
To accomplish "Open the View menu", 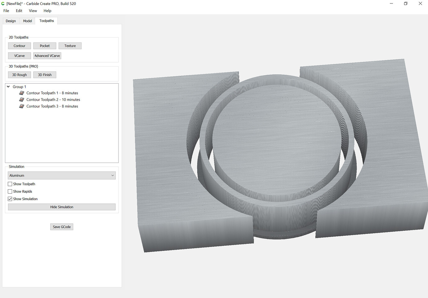I will [x=33, y=11].
